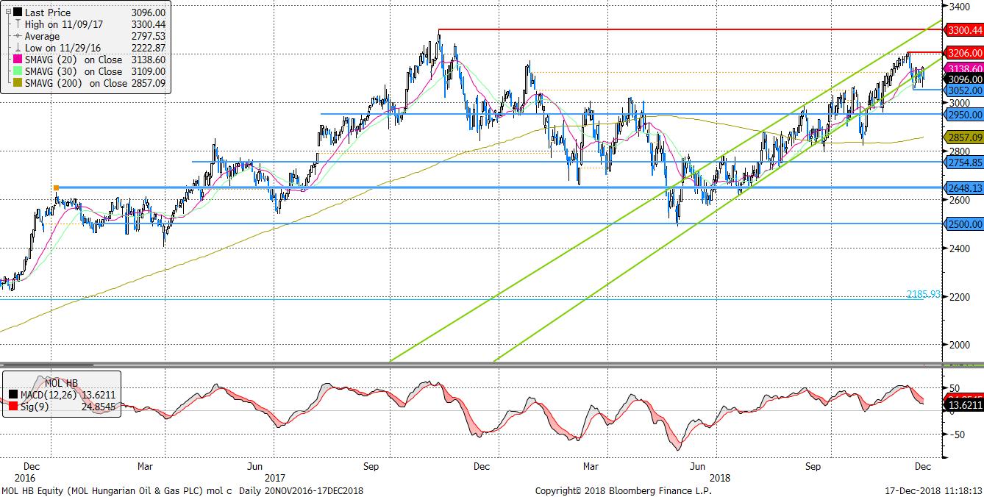The height and width of the screenshot is (497, 984).
Task: Click the 2000 y-axis label
Action: tap(958, 345)
